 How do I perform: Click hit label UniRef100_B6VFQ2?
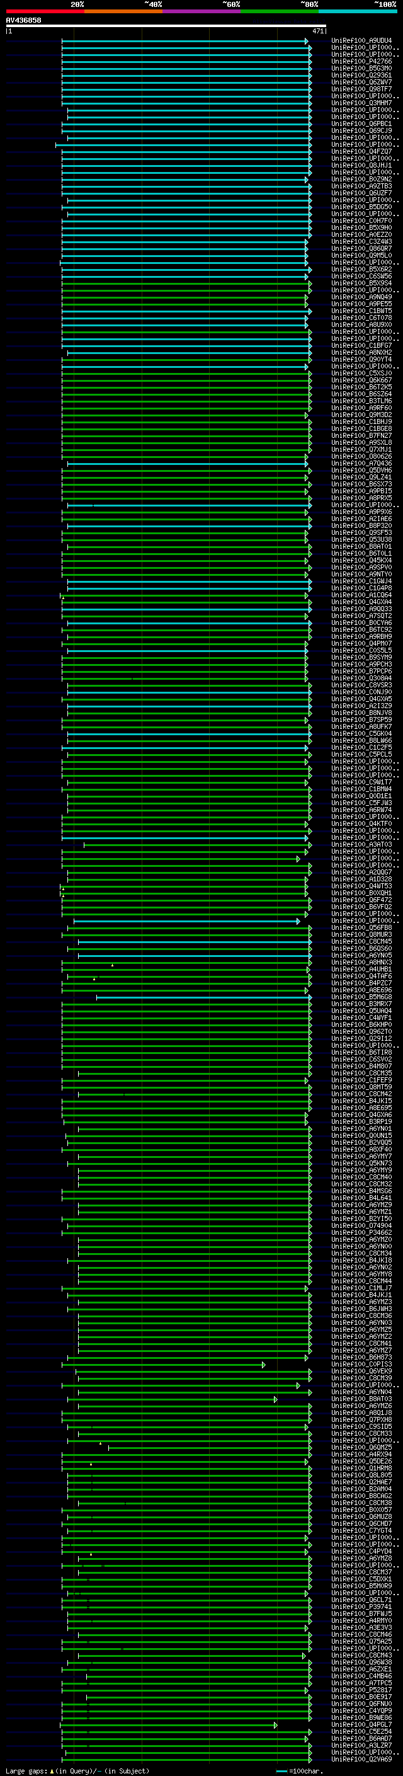coord(361,907)
